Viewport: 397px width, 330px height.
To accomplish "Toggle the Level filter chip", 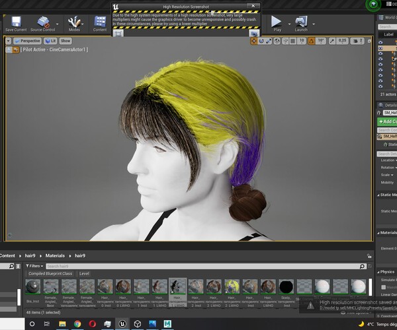I will point(84,274).
